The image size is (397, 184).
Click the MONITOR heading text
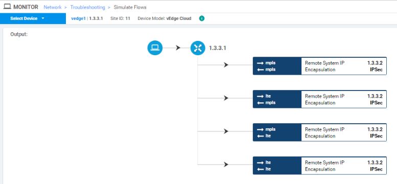pos(26,7)
